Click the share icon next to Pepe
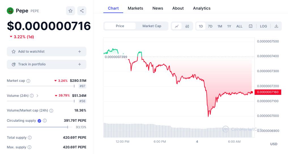288x154 pixels. tap(82, 11)
